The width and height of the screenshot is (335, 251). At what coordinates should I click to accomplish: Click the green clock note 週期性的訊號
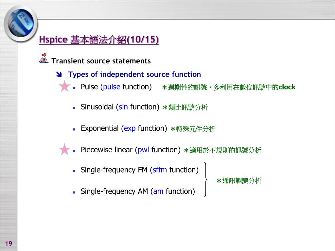tap(229, 87)
